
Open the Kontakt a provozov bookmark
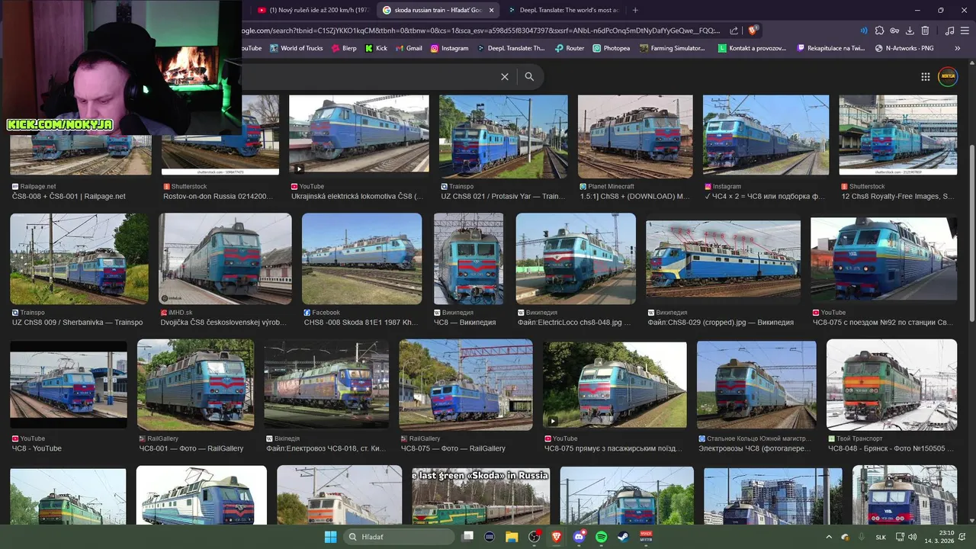753,48
